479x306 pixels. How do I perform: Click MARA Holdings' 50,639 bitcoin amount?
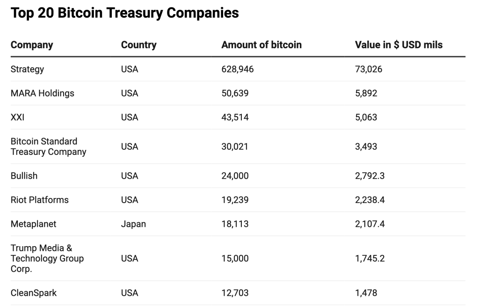pos(235,93)
